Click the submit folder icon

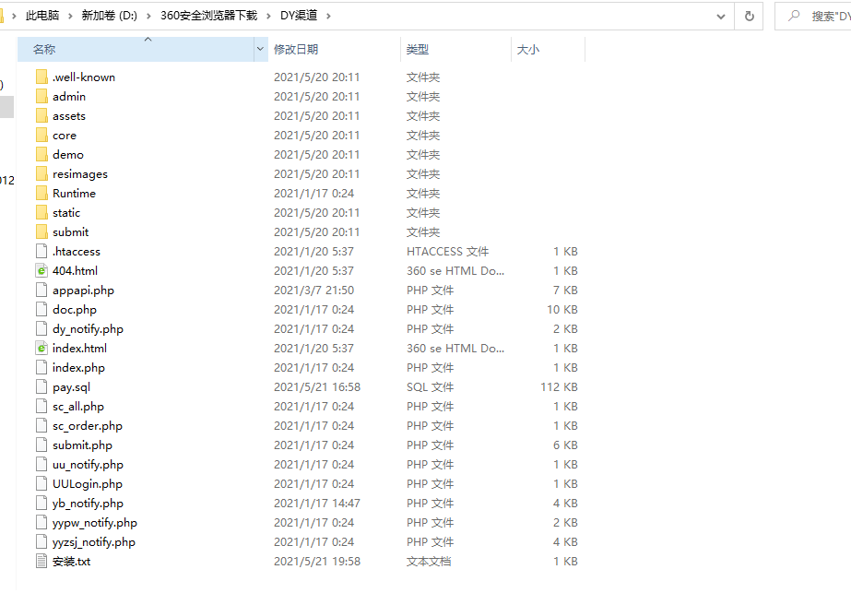(41, 231)
